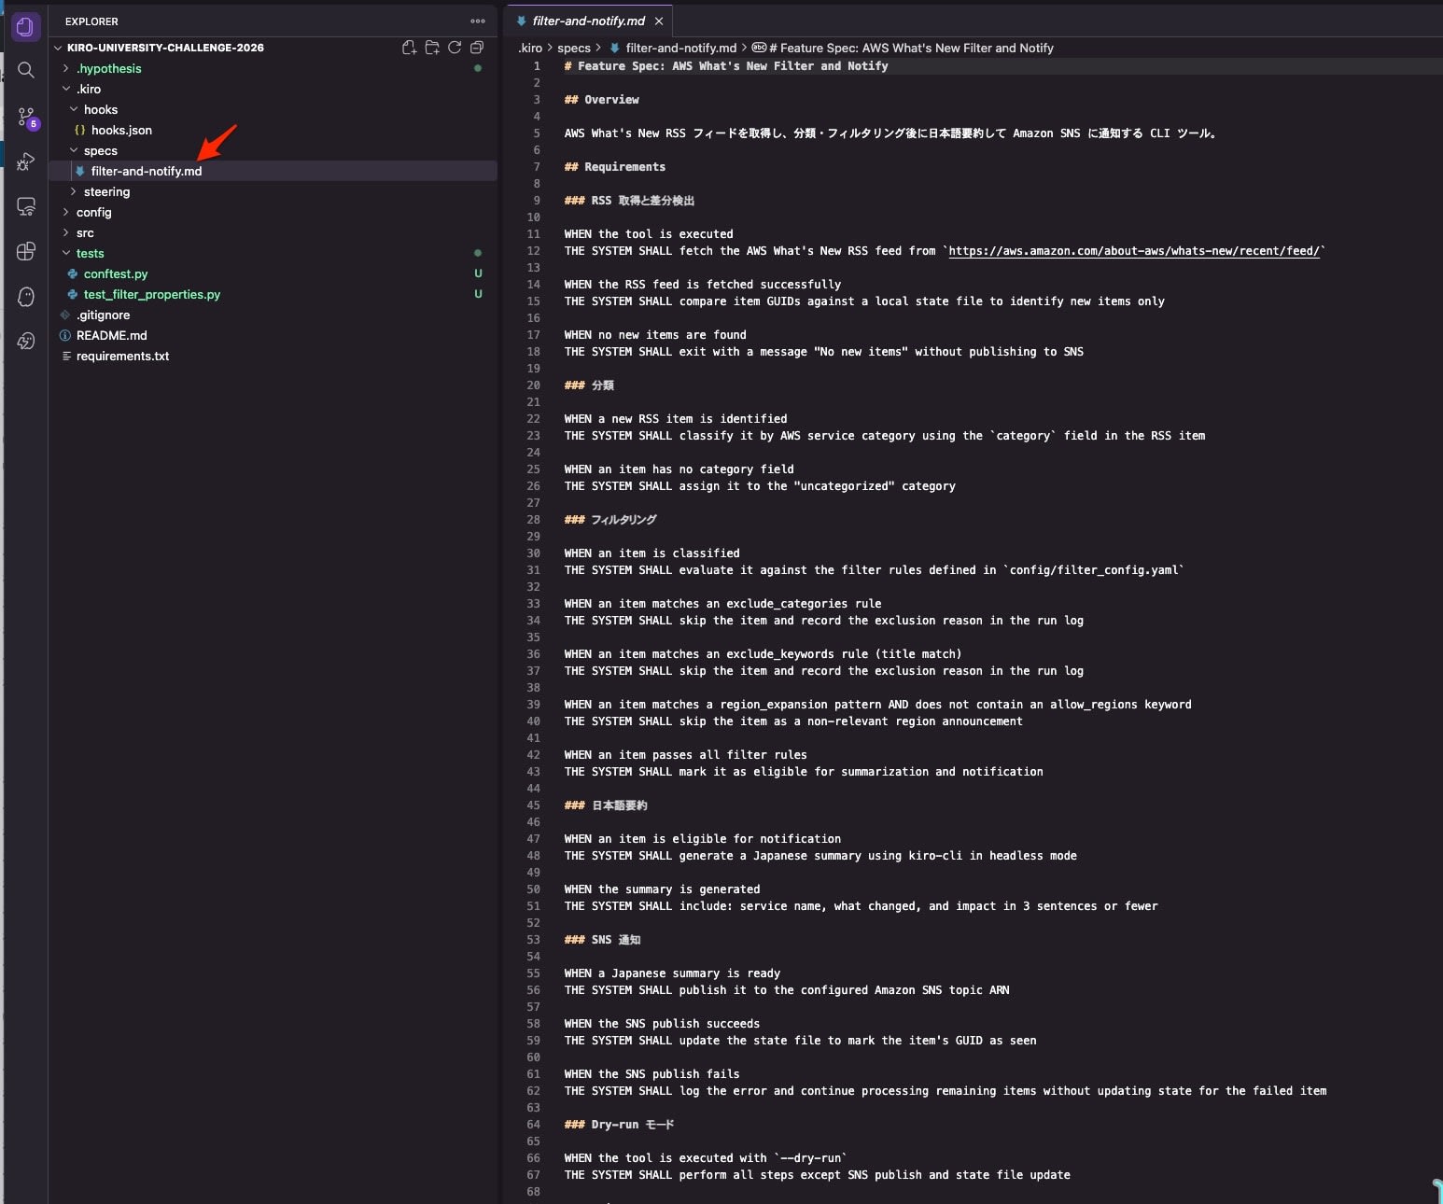Click the '### RSS 取得と差分検出' heading
The image size is (1443, 1204).
629,201
